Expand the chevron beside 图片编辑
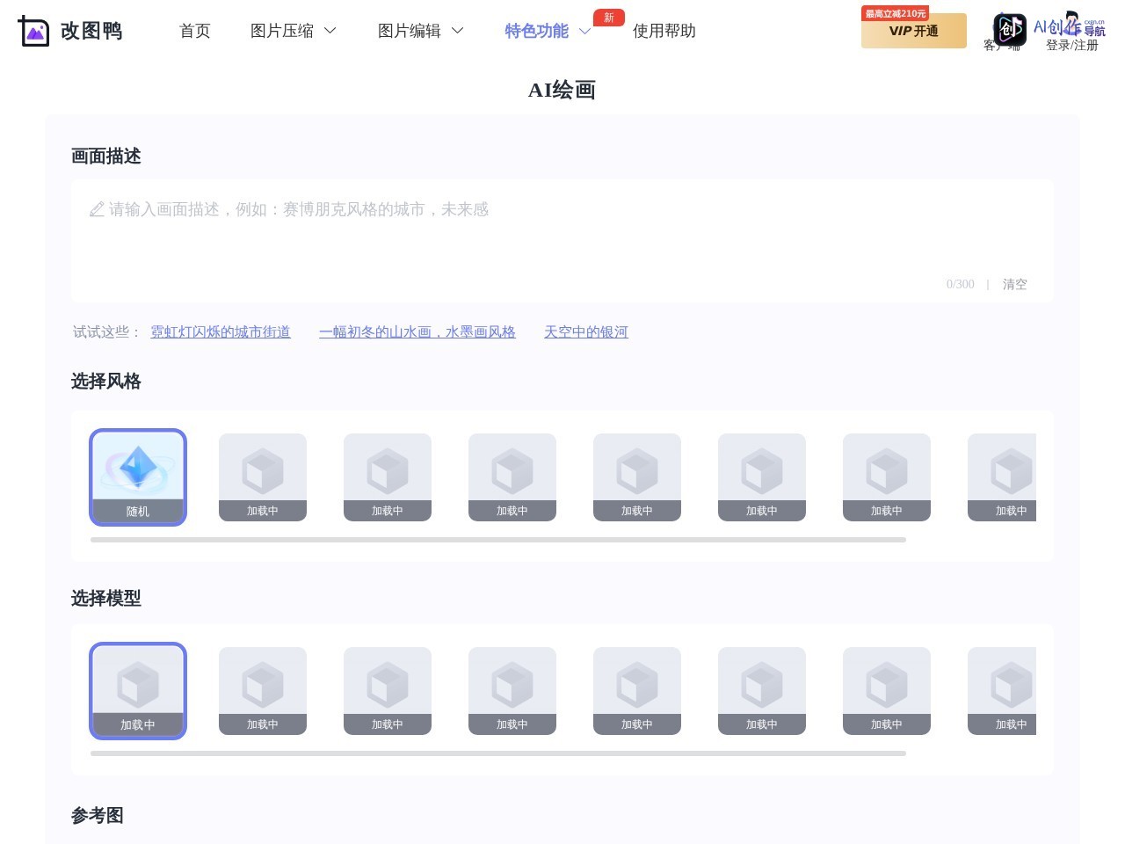The width and height of the screenshot is (1125, 844). click(x=458, y=31)
